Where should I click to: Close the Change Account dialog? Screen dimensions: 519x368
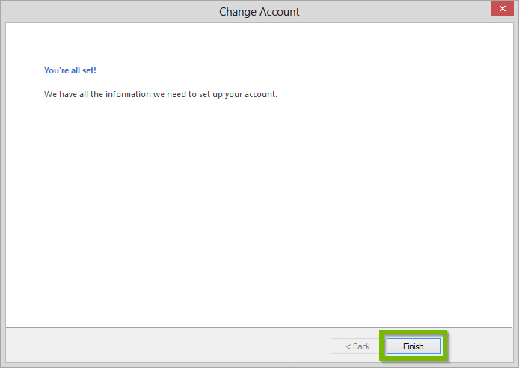(500, 10)
